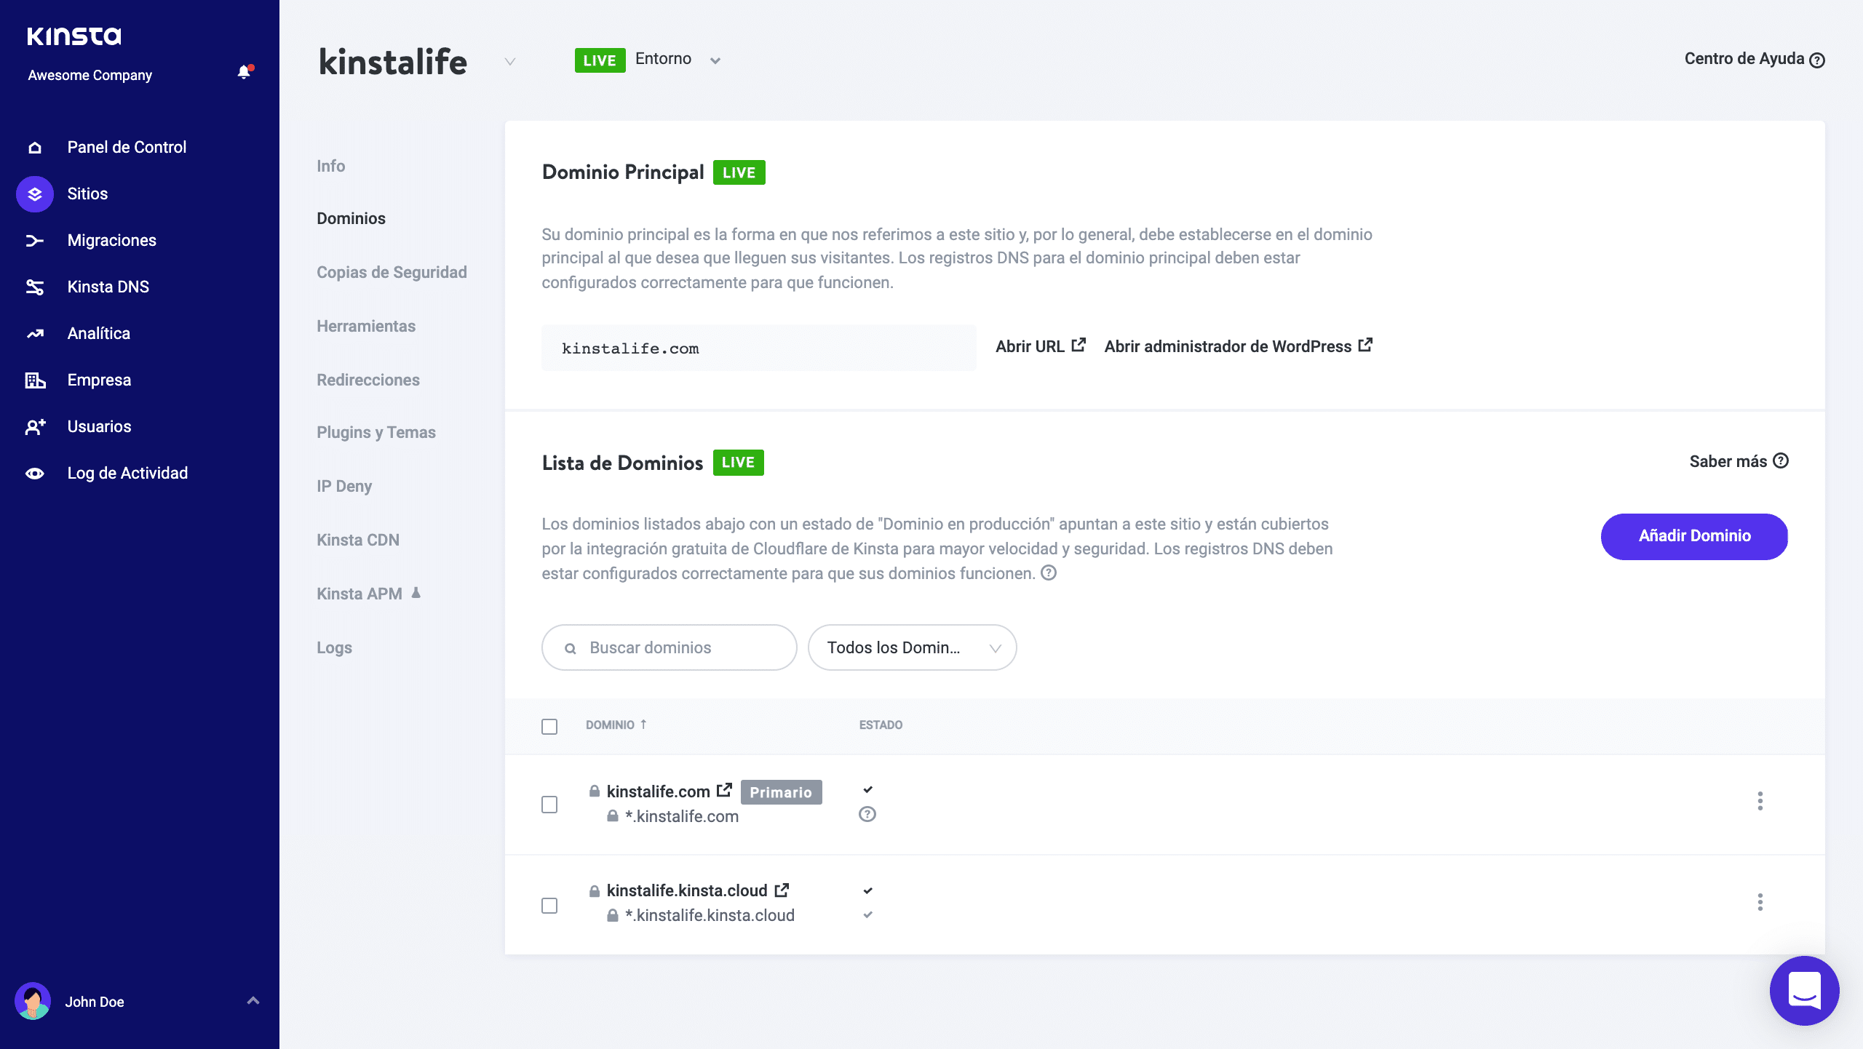Open the Todos los Dominios filter dropdown
1863x1049 pixels.
[x=912, y=647]
